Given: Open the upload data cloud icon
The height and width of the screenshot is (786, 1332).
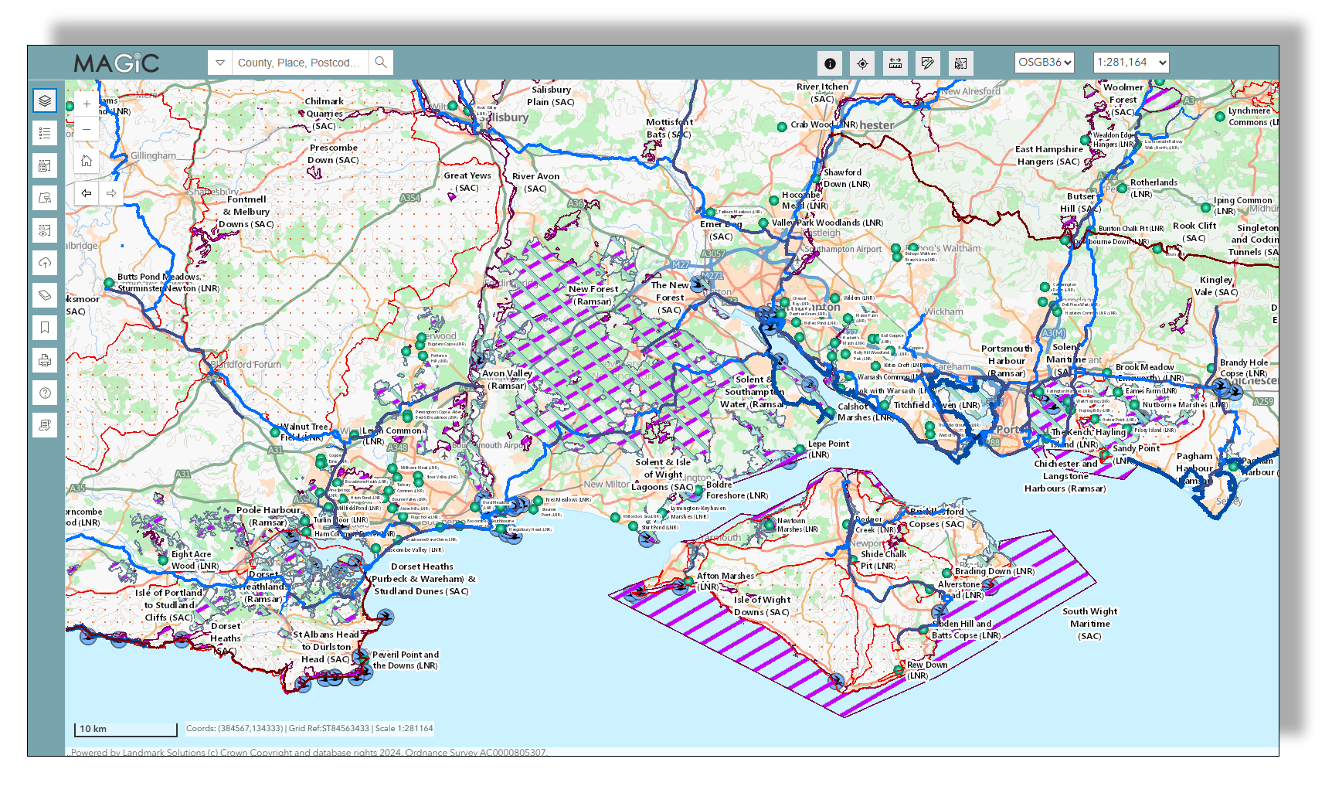Looking at the screenshot, I should coord(45,263).
